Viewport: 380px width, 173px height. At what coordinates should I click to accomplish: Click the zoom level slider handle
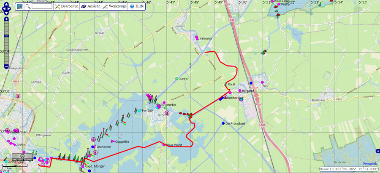click(6, 37)
